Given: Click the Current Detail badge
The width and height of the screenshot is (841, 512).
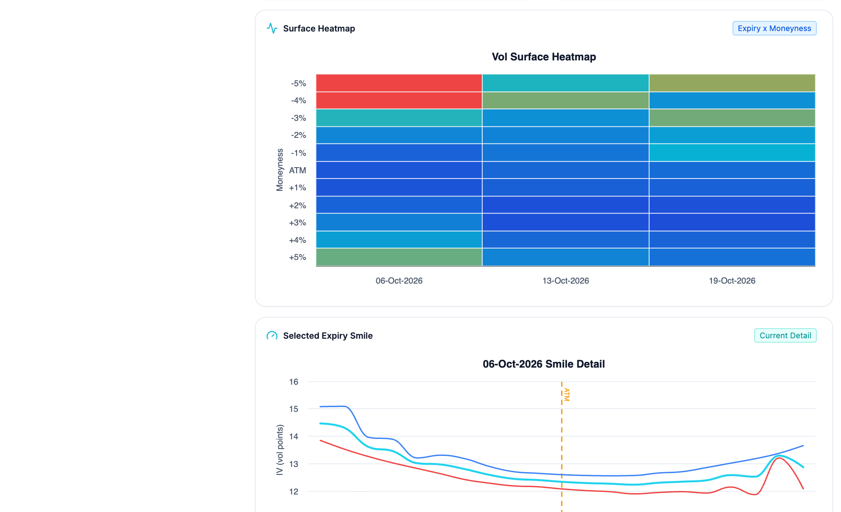Looking at the screenshot, I should pyautogui.click(x=785, y=336).
